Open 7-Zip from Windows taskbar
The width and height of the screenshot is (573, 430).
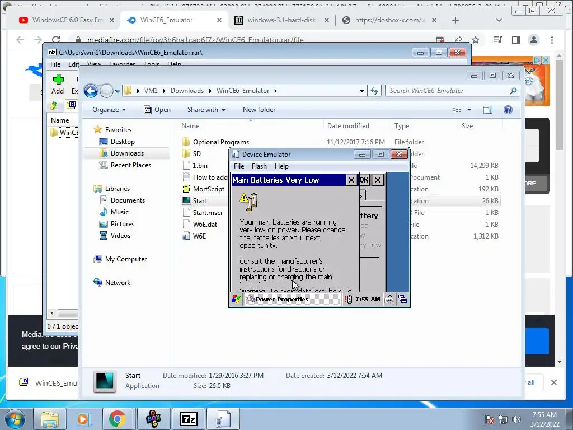coord(189,419)
